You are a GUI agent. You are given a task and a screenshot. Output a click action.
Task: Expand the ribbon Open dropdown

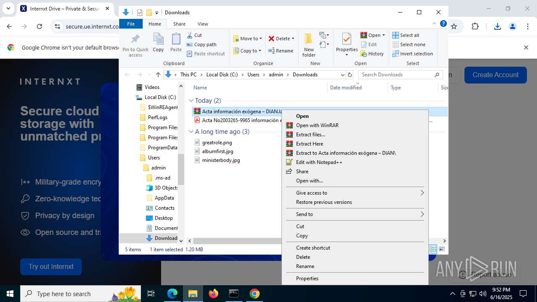coord(383,35)
